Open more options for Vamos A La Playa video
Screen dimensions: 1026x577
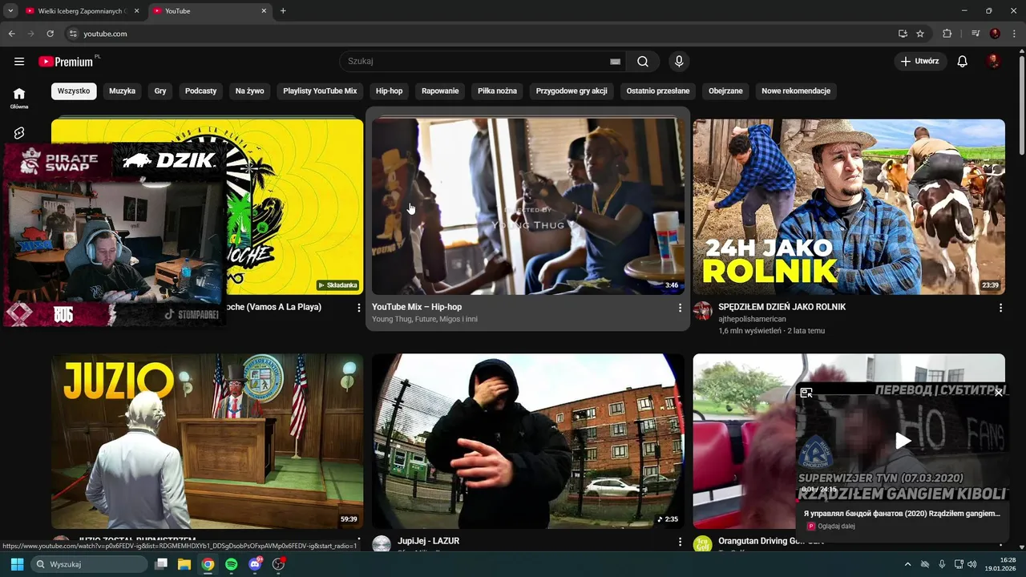coord(359,308)
